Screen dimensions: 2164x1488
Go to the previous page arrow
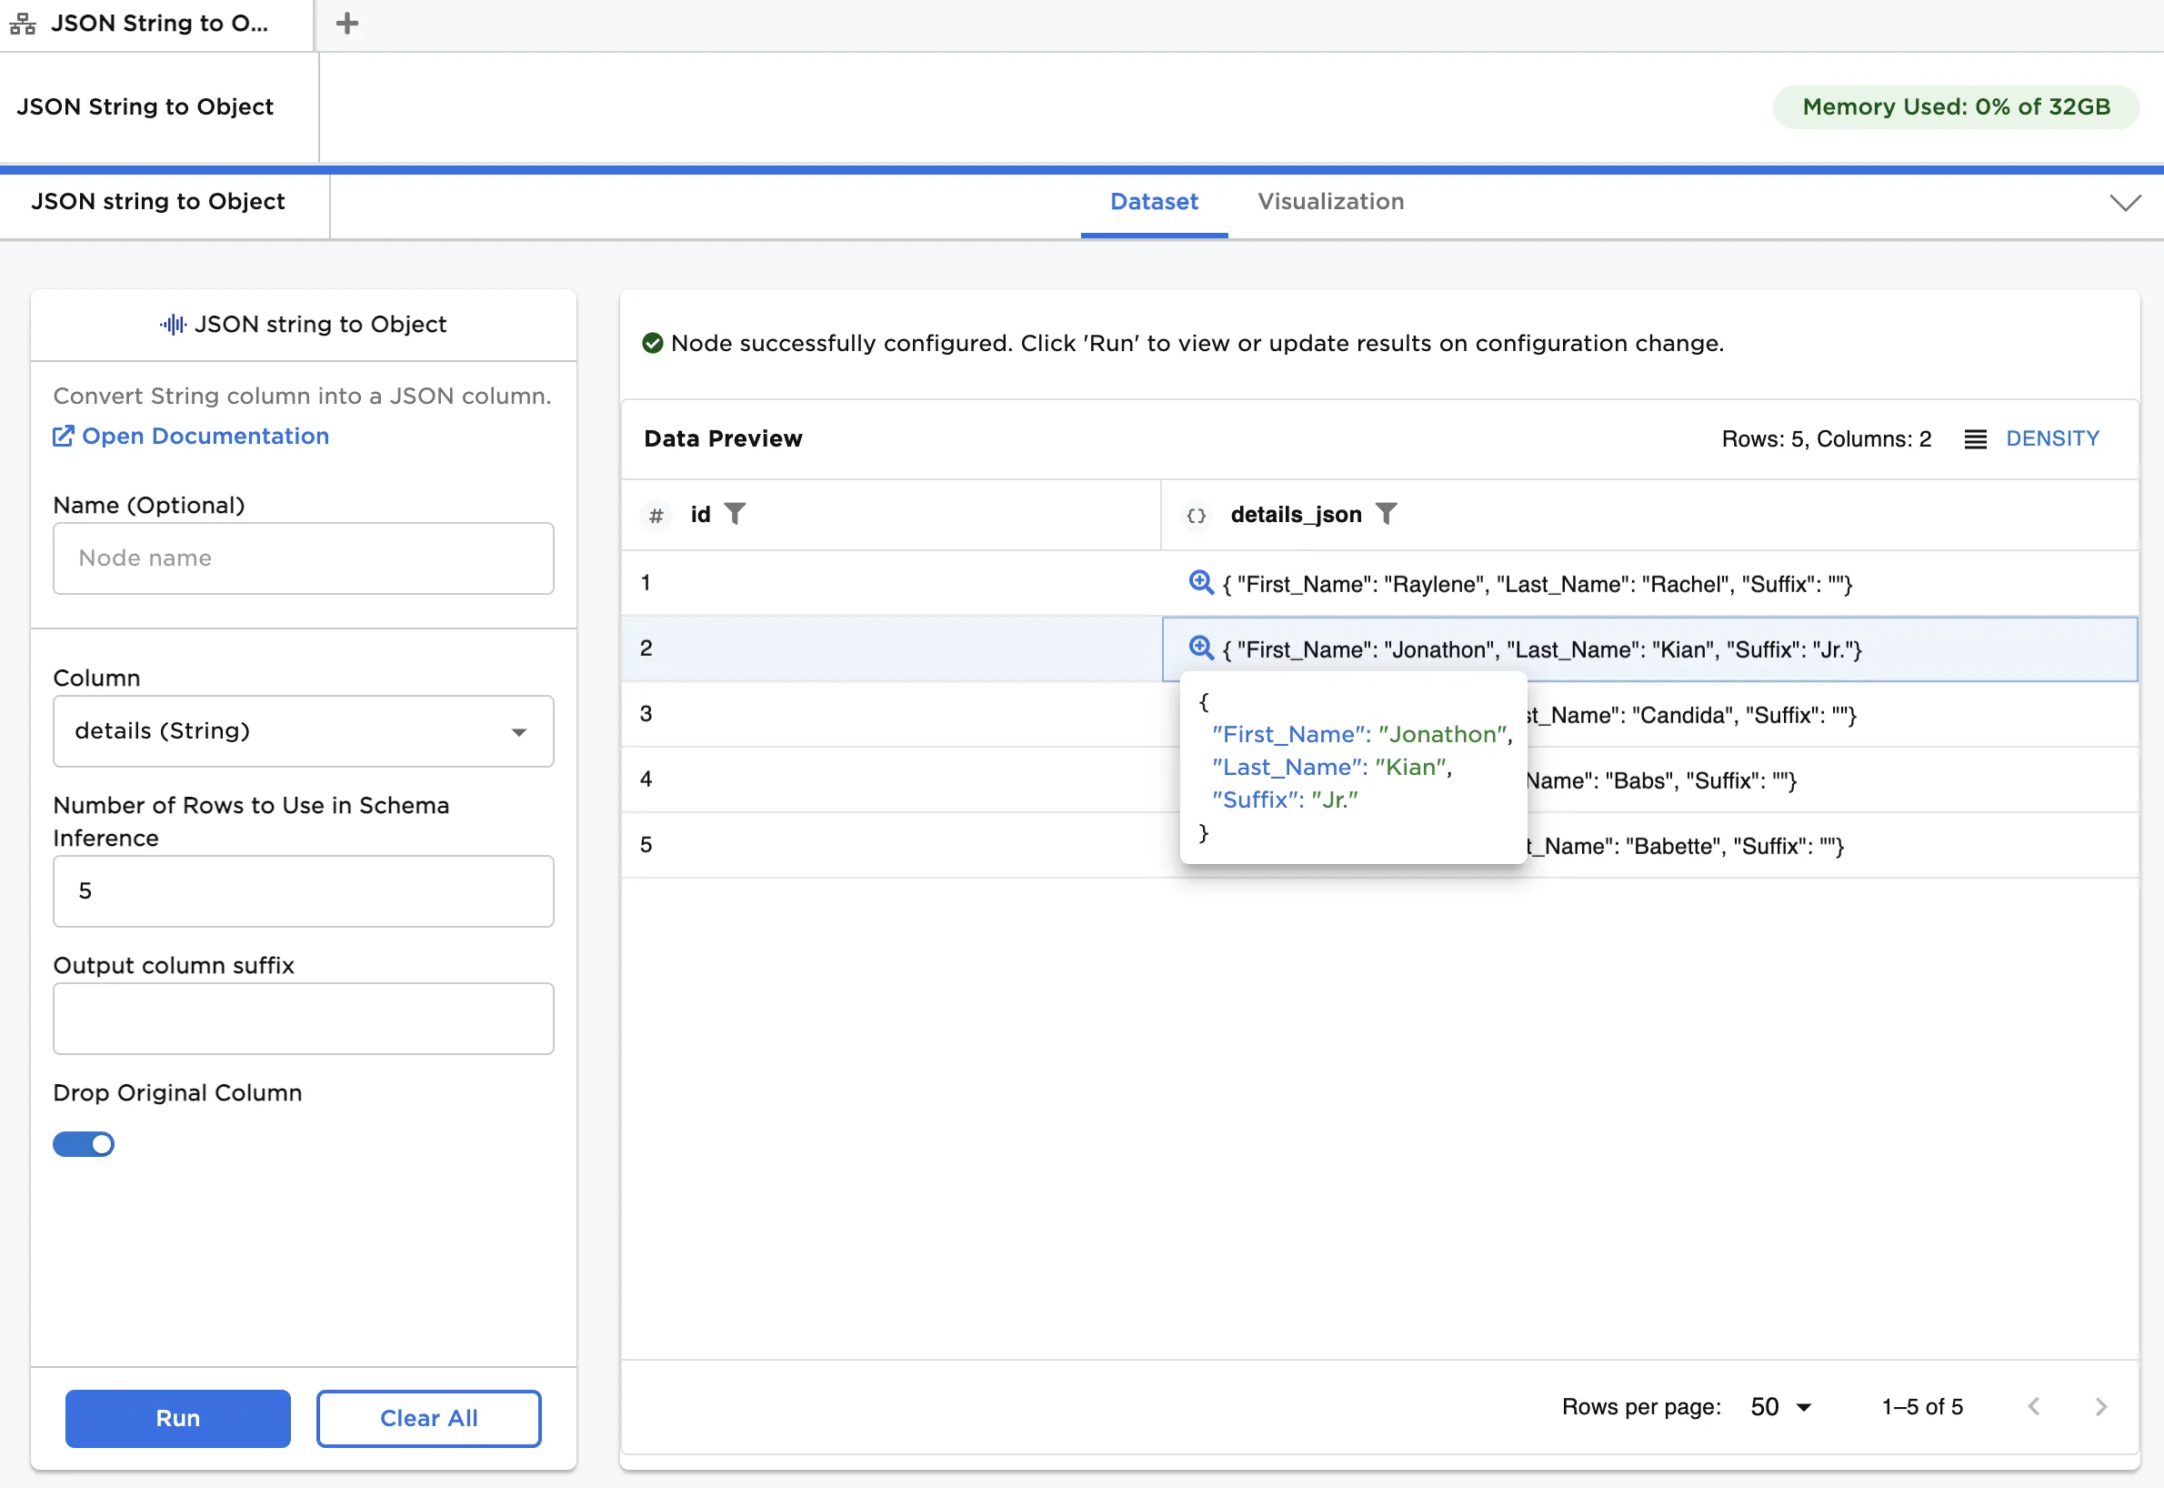click(2034, 1406)
